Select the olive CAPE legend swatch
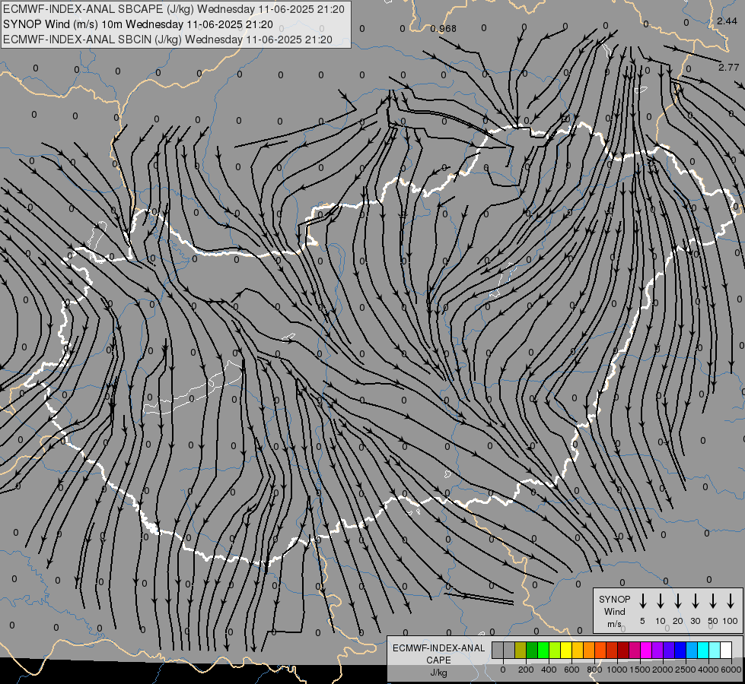The width and height of the screenshot is (745, 684). click(x=521, y=650)
